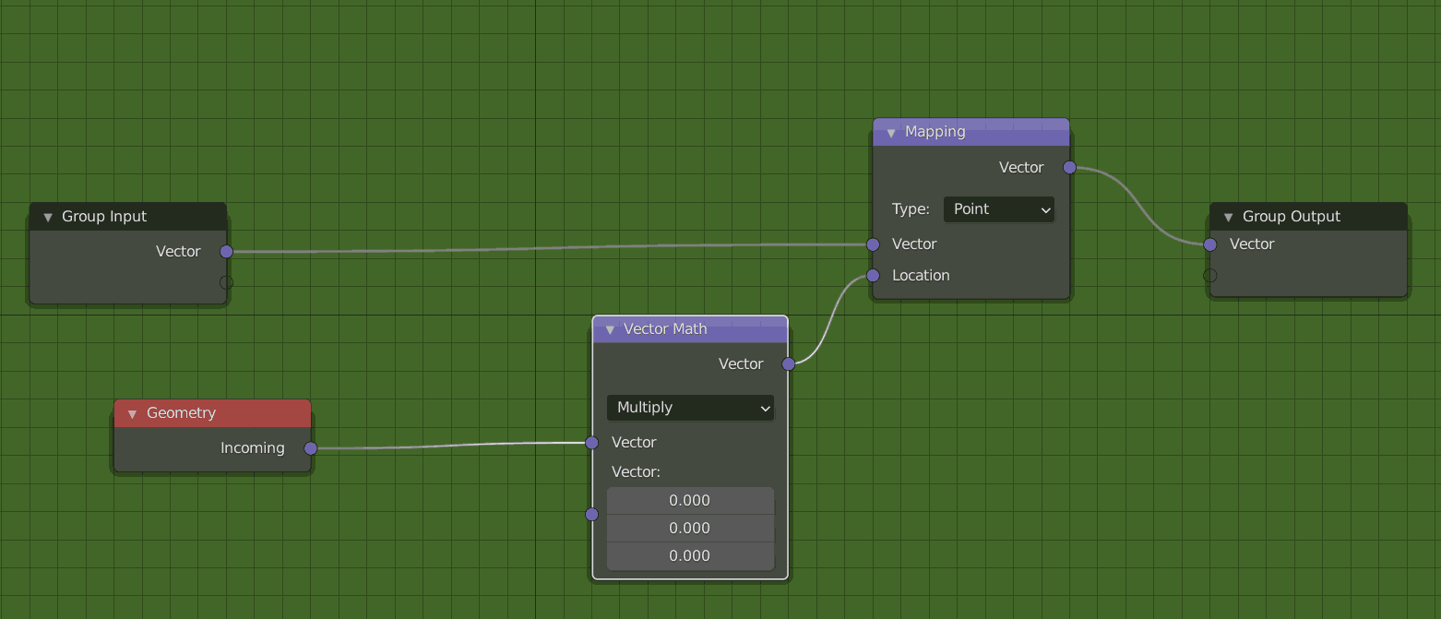Open the Multiply operation dropdown

coord(690,407)
